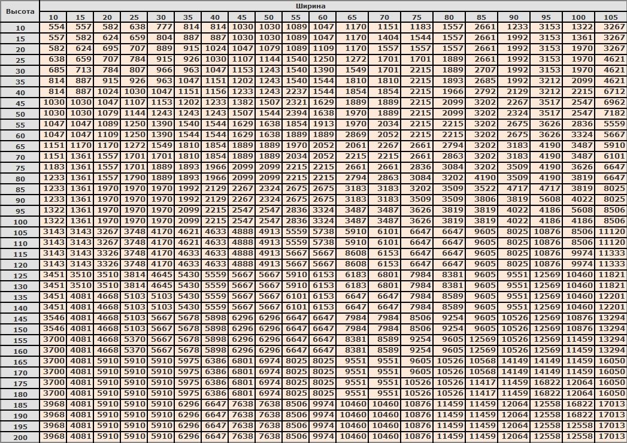This screenshot has height=443, width=627.
Task: Click the cell with value 807
Action: (x=134, y=71)
